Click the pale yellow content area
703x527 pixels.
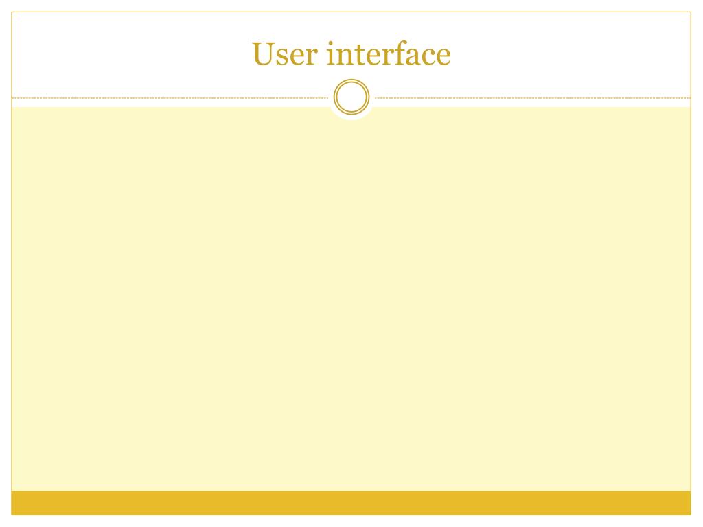(351, 299)
